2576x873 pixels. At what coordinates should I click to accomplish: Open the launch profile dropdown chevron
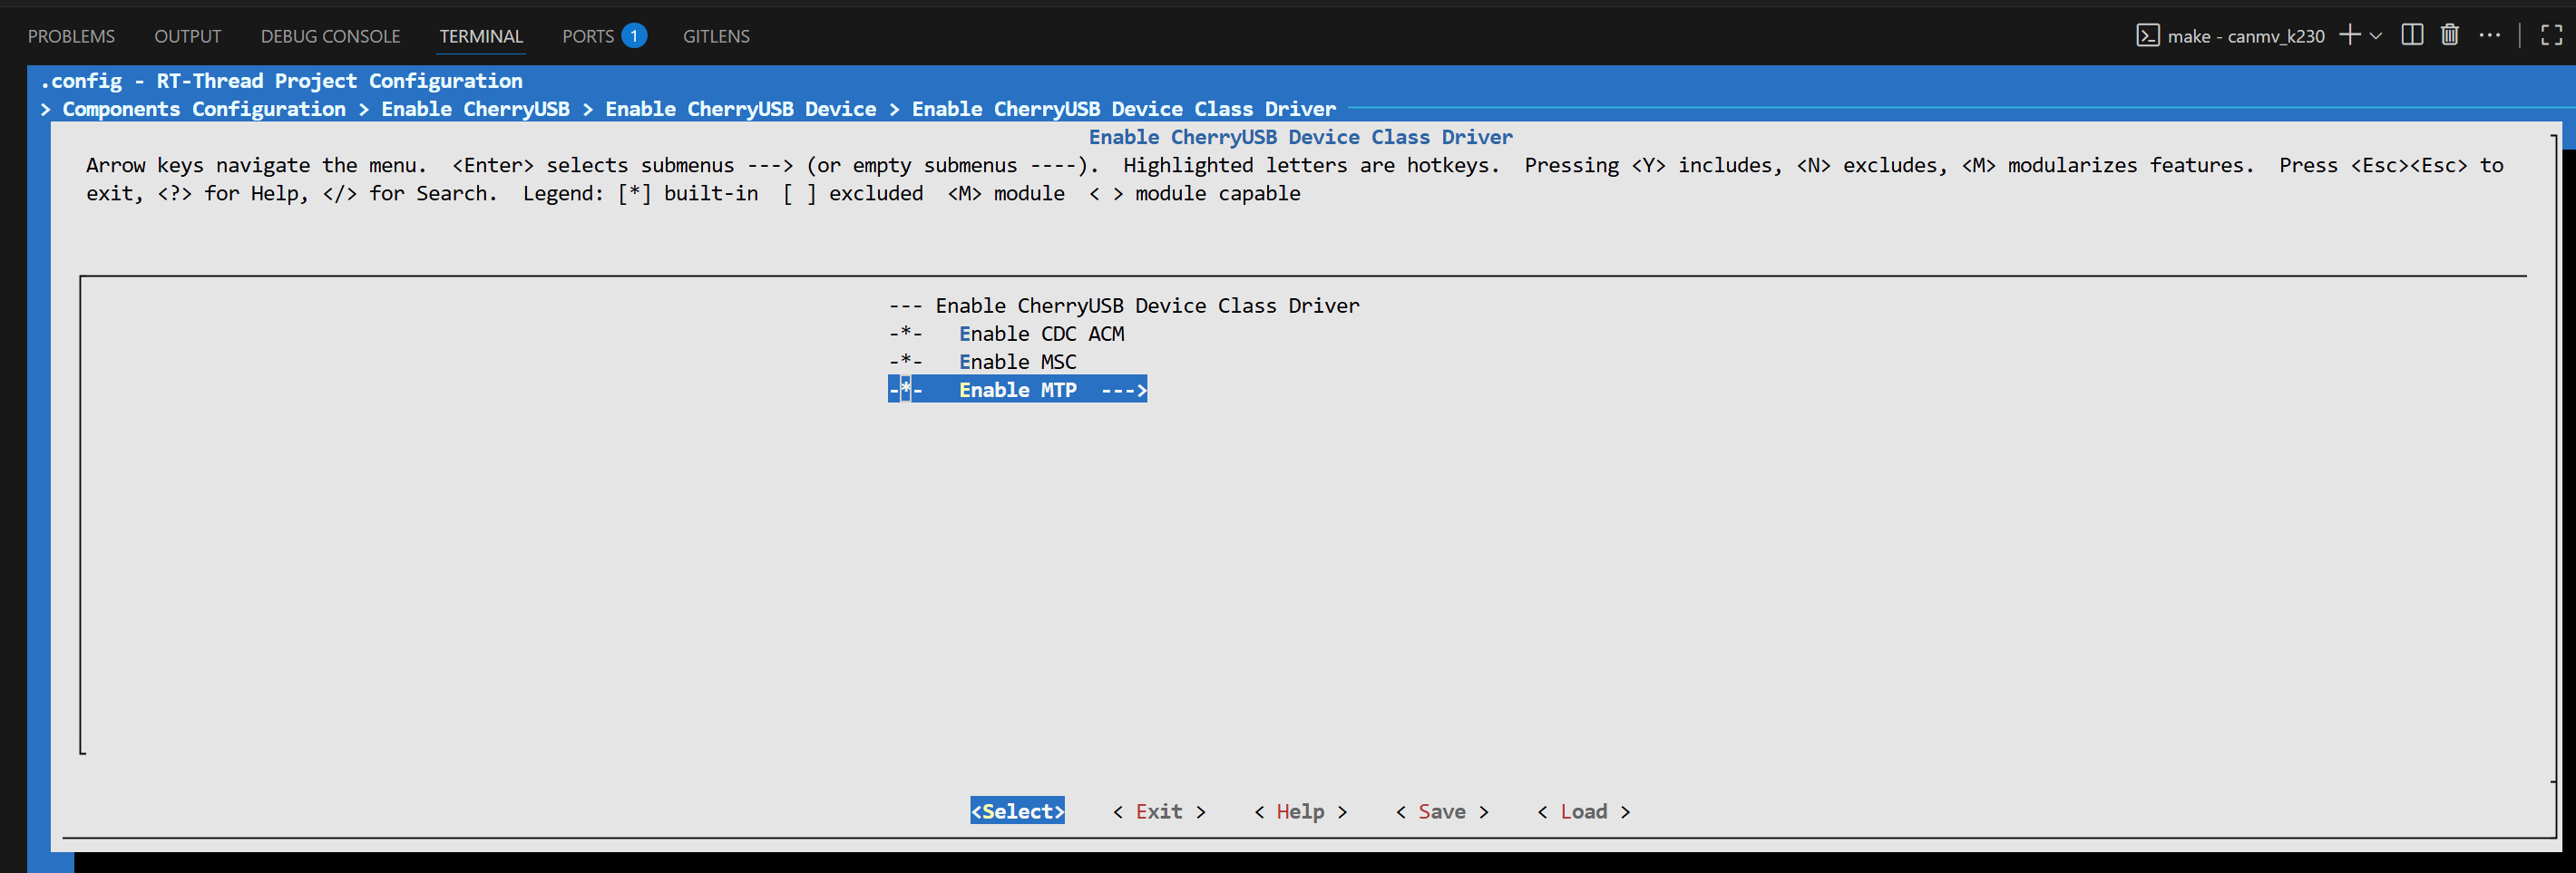[2376, 36]
